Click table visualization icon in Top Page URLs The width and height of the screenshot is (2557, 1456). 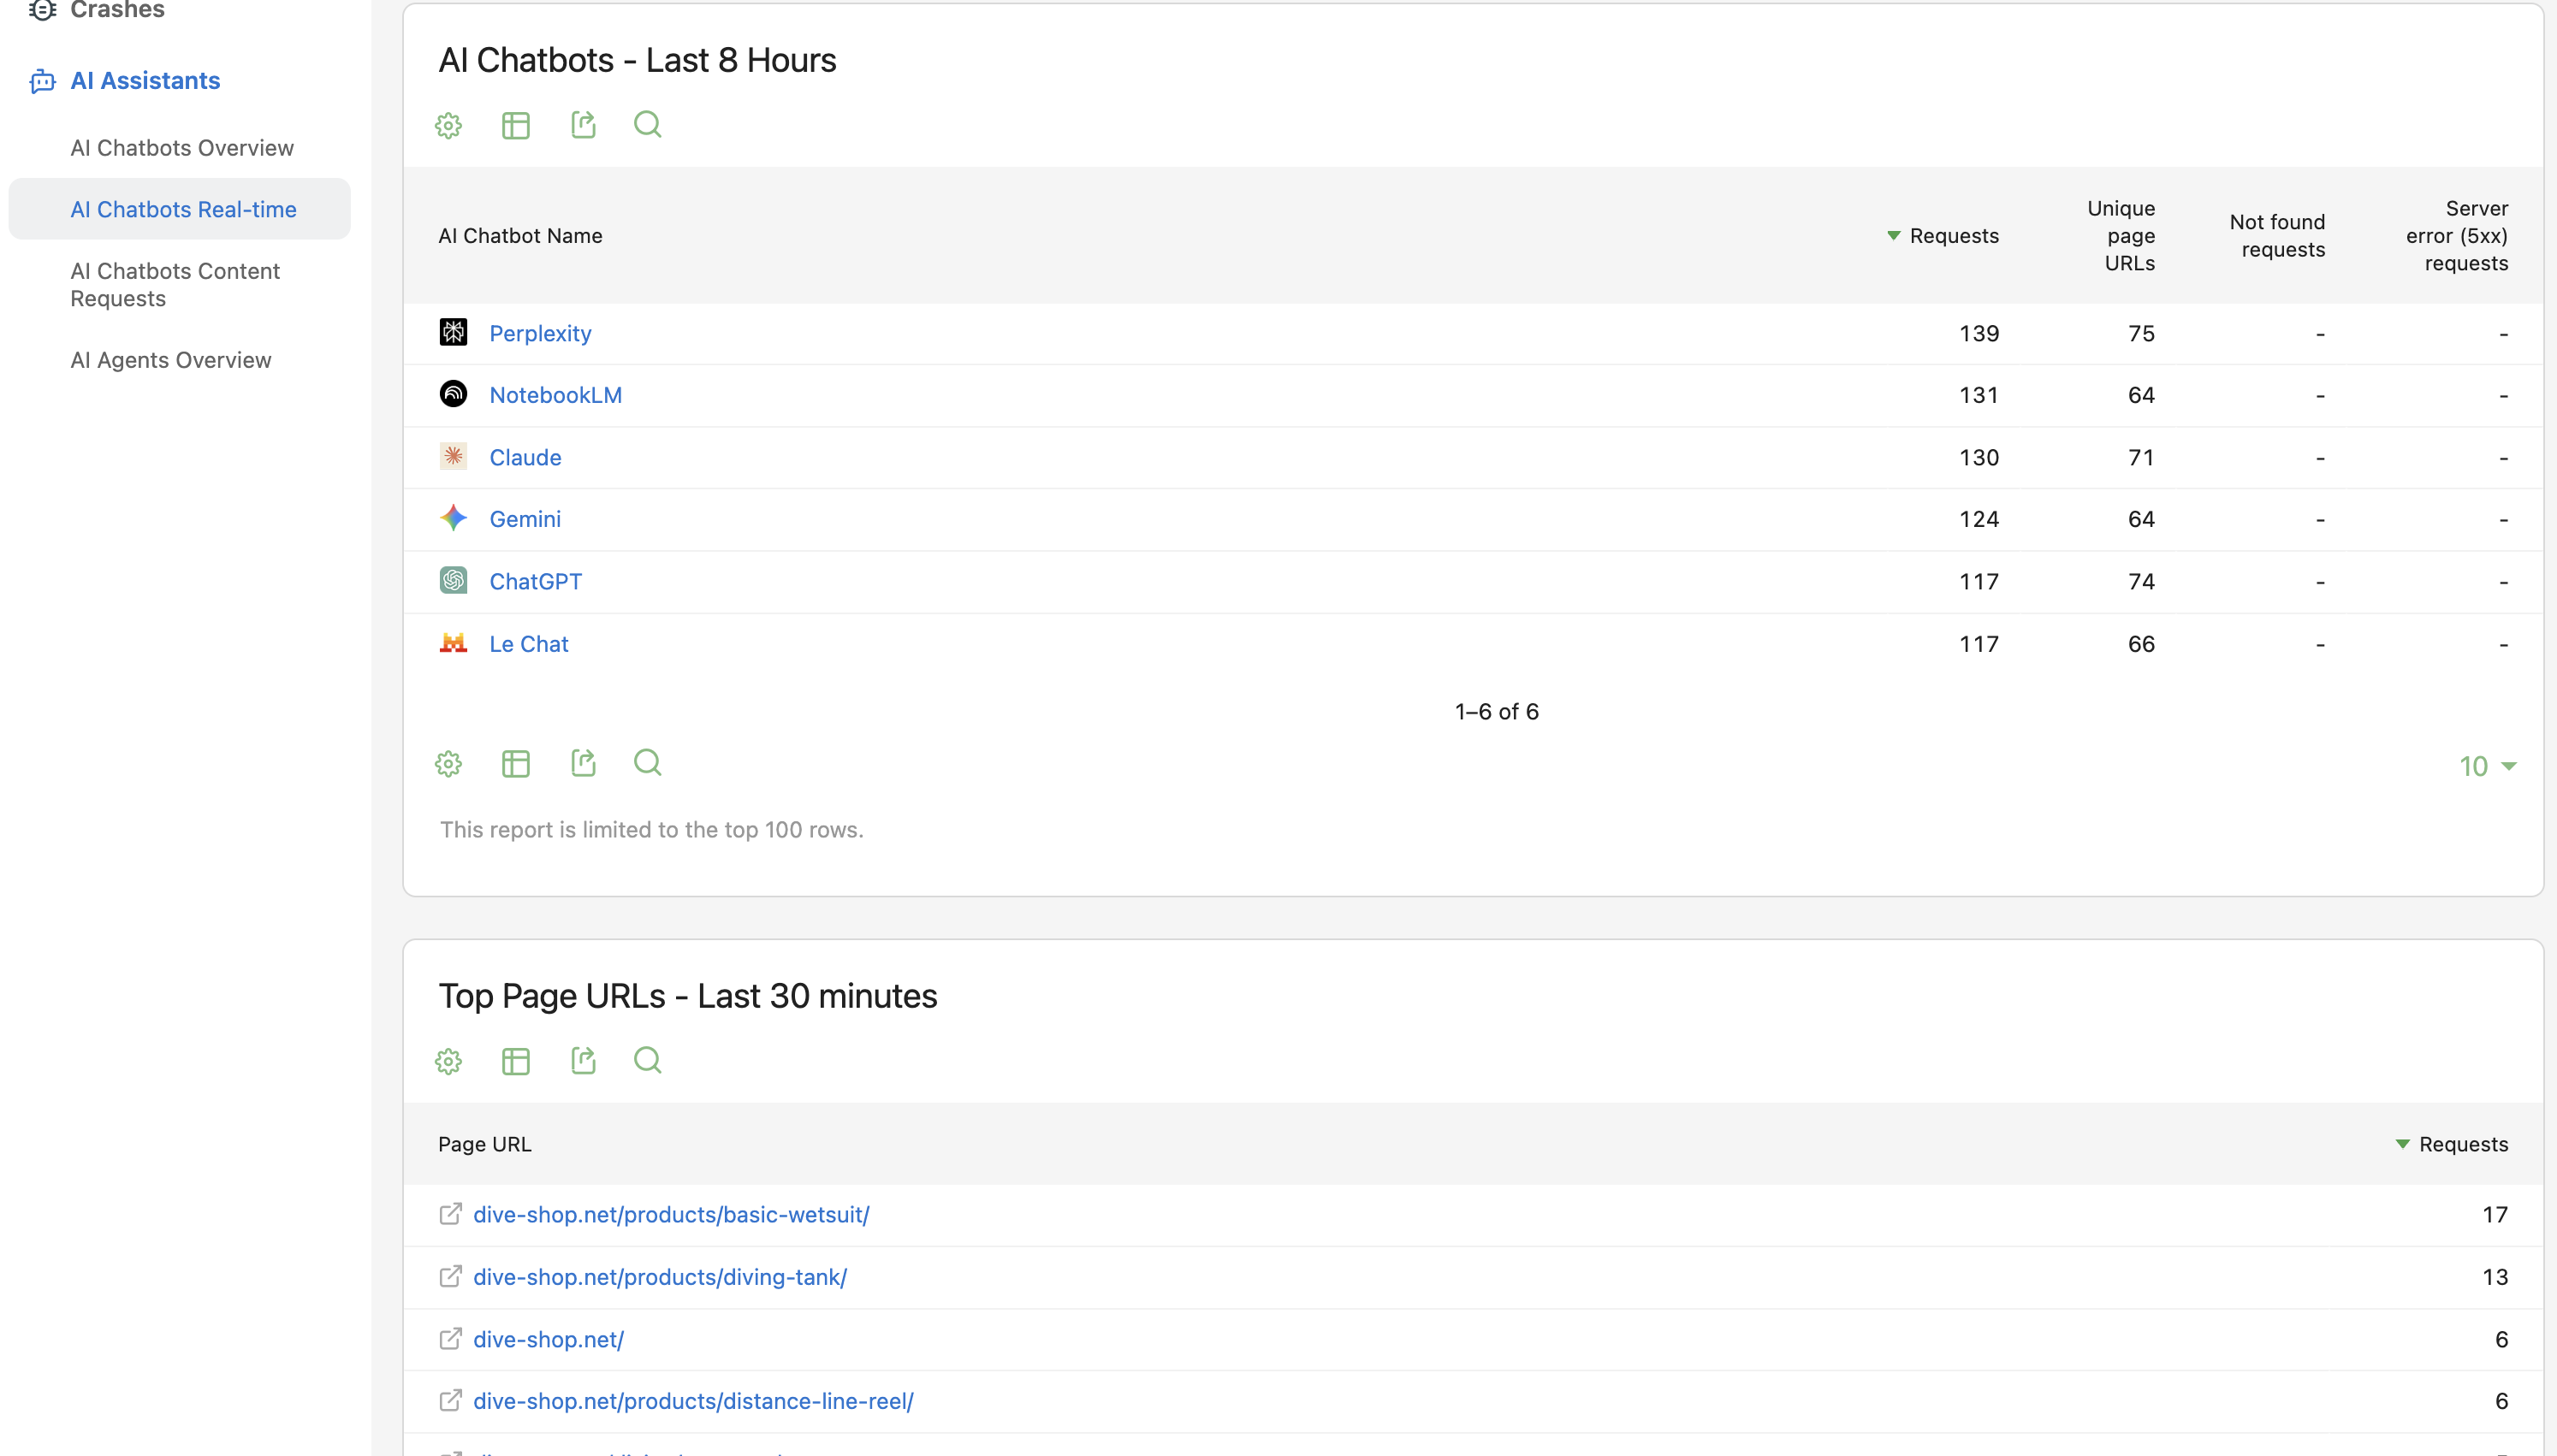[515, 1061]
